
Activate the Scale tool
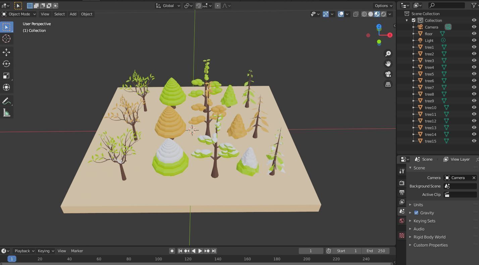[6, 75]
